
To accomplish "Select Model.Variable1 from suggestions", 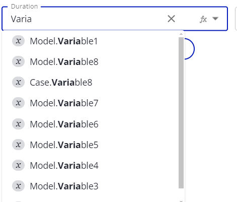I will 93,41.
